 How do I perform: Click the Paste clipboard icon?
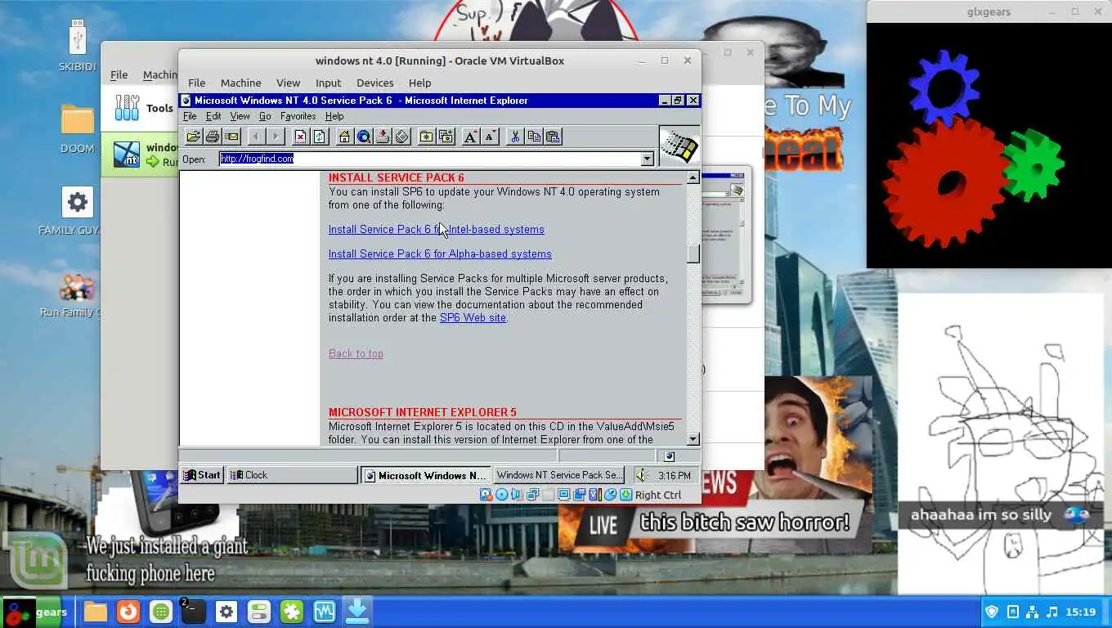[x=553, y=137]
